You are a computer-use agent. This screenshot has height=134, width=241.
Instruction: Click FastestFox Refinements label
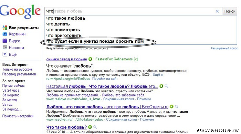[x=114, y=59]
